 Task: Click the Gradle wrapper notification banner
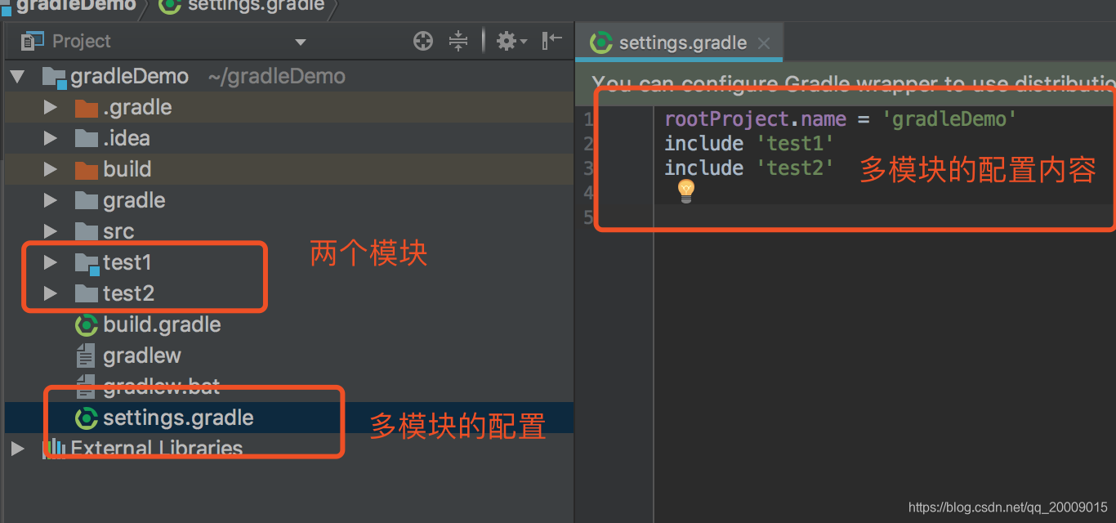846,83
